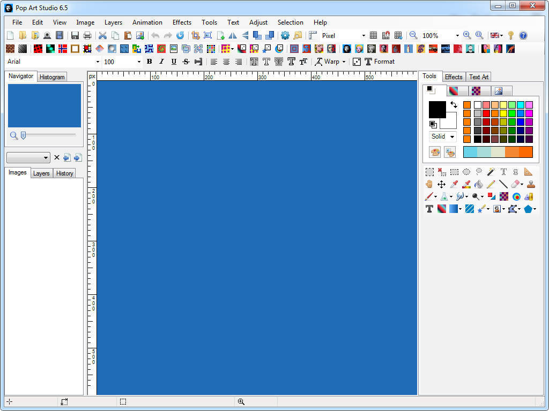Screen dimensions: 549x411
Task: Open the Effects tab on the right panel
Action: [454, 77]
